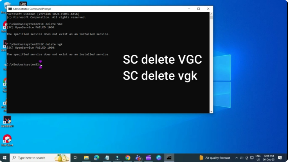The width and height of the screenshot is (288, 162).
Task: Open Microsoft Teams from the taskbar
Action: click(138, 158)
